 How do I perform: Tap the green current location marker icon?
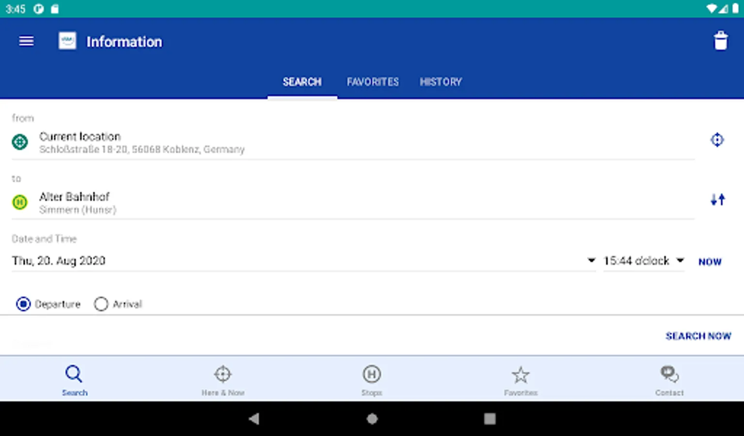pos(20,142)
